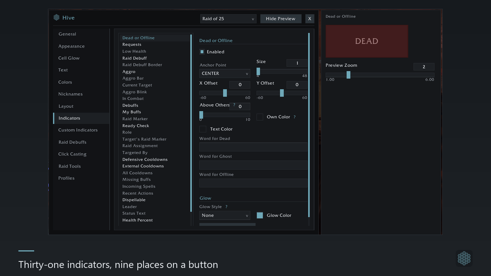
Task: Select the Dispellable indicator
Action: coord(154,200)
